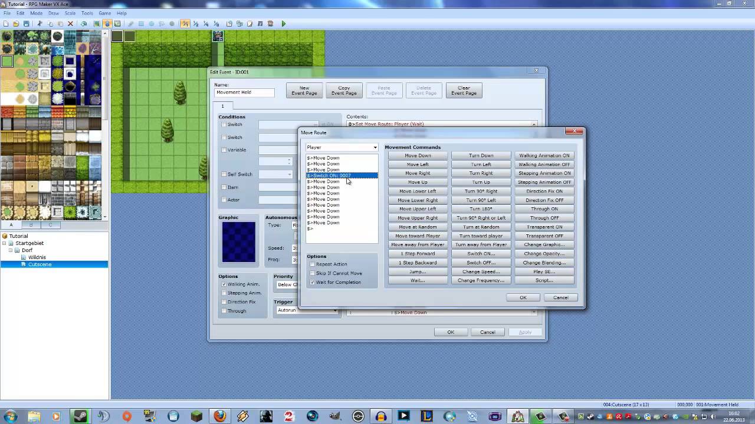Click the Undo toolbar icon
The height and width of the screenshot is (424, 755).
tap(84, 24)
